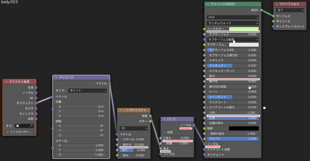310x161 pixels.
Task: Click the ディスプレイスメント input socket
Action: pos(273,26)
